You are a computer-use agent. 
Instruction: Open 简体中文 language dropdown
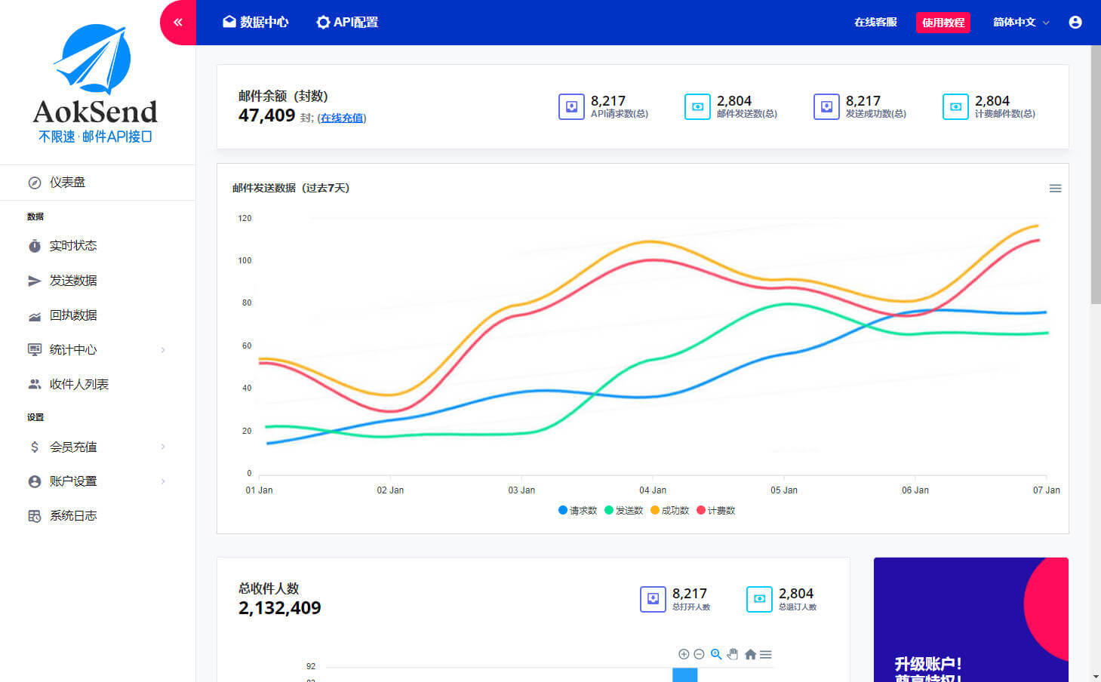tap(1020, 23)
